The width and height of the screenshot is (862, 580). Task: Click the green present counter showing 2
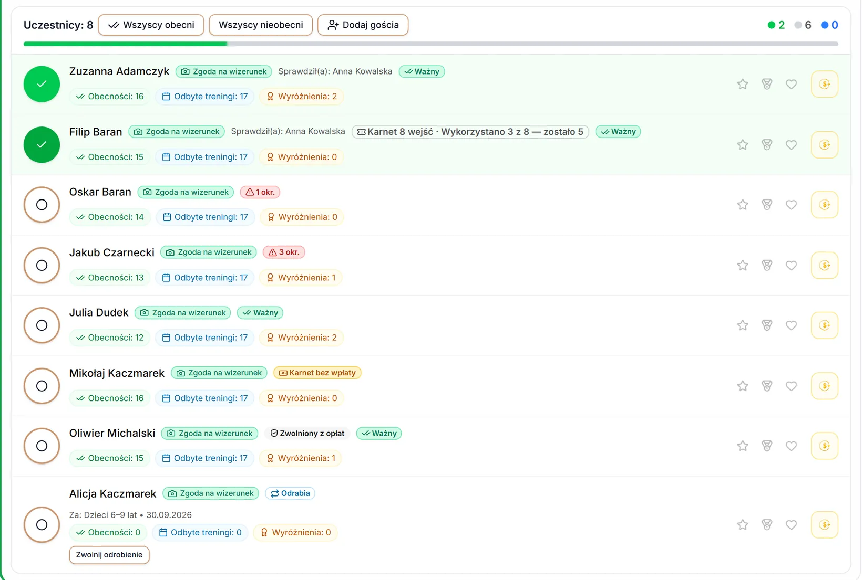(776, 25)
